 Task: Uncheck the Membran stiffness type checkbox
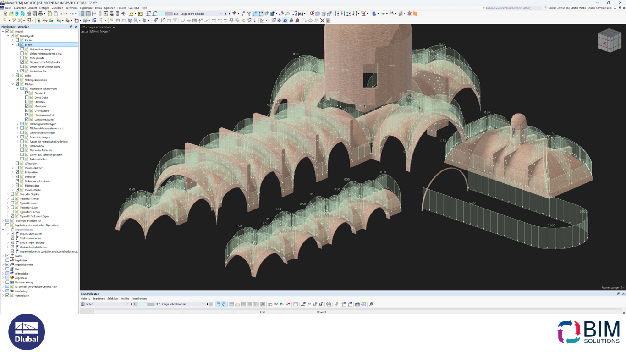(x=27, y=106)
